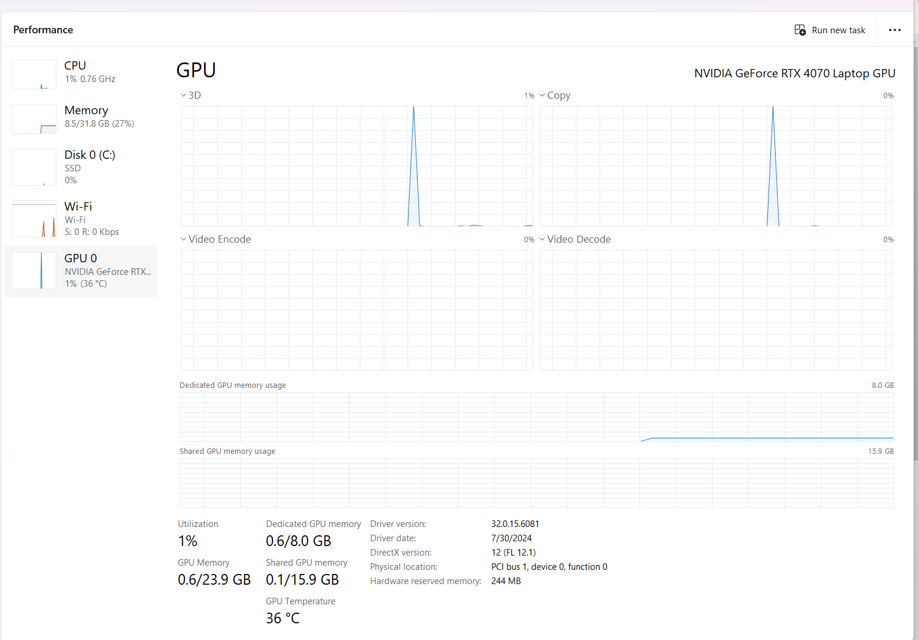The image size is (919, 640).
Task: Click the driver date 7/30/2024
Action: [512, 538]
